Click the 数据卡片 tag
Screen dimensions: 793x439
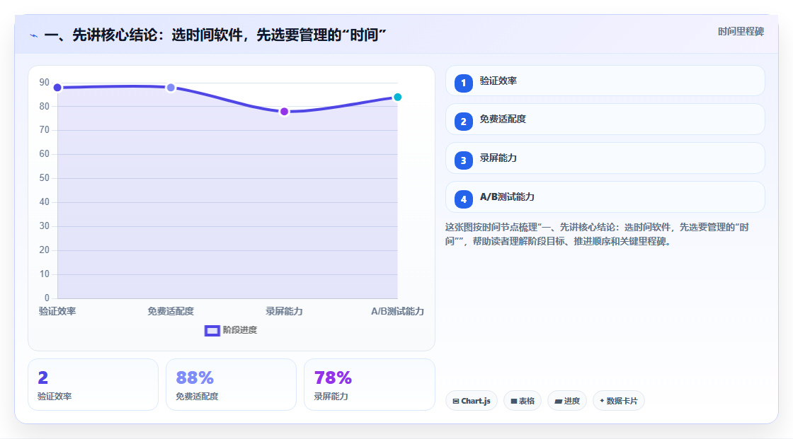(619, 401)
